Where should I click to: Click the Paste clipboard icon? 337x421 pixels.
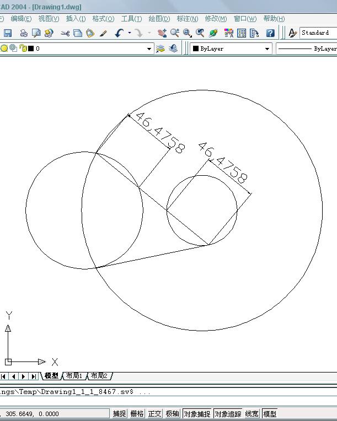pos(90,33)
